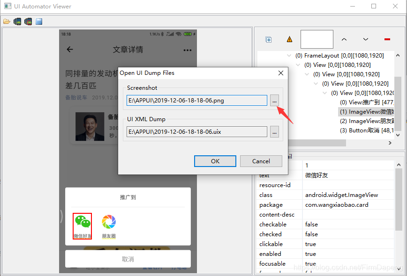The width and height of the screenshot is (407, 276).
Task: Open a UI dump file via the folder icon
Action: click(x=7, y=21)
